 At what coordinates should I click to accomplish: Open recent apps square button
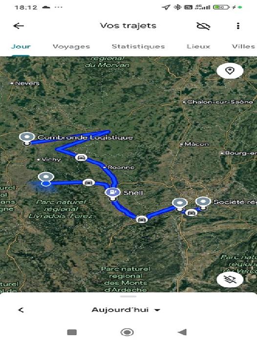pos(72,332)
